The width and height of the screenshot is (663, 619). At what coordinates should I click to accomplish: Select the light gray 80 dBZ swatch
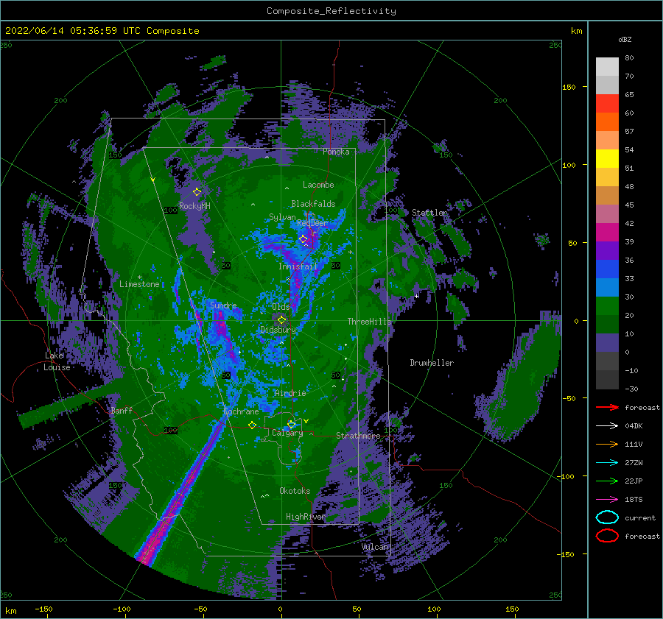(607, 67)
